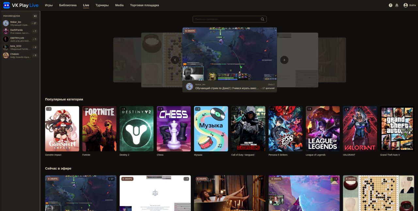This screenshot has width=418, height=211.
Task: Open Call of Duty: Vanguard cover
Action: [248, 128]
